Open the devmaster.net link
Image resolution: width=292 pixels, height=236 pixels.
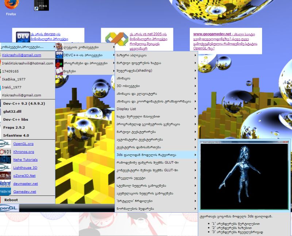[x=26, y=184]
